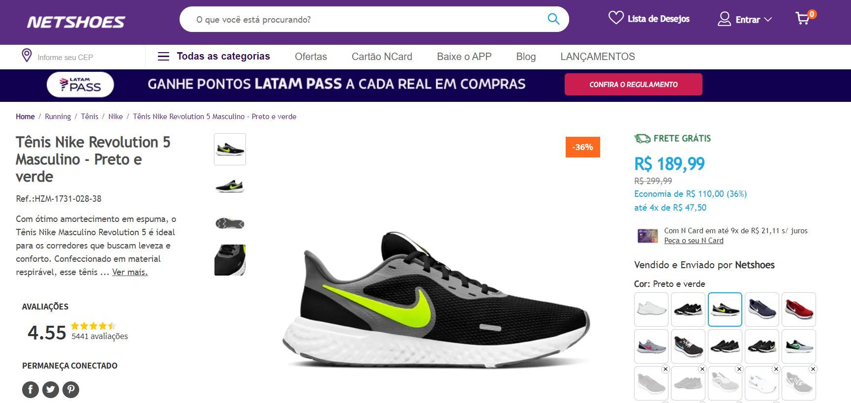Image resolution: width=851 pixels, height=403 pixels.
Task: Expand the Entrar account dropdown
Action: pyautogui.click(x=745, y=20)
